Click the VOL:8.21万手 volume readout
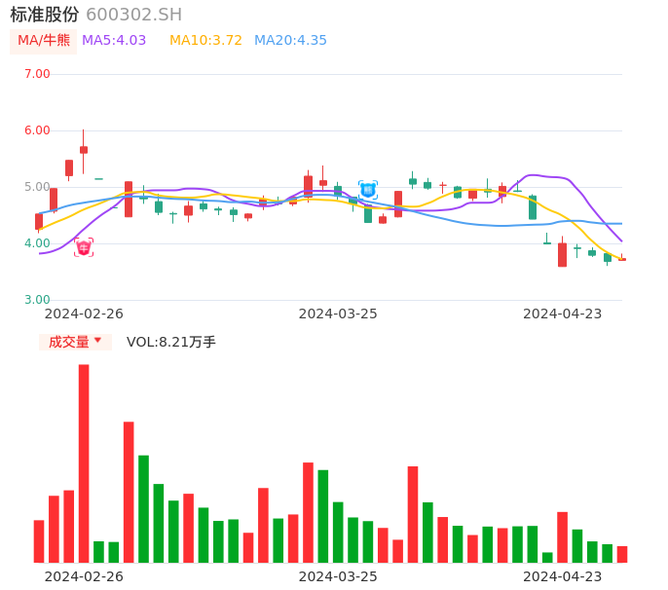 (171, 342)
